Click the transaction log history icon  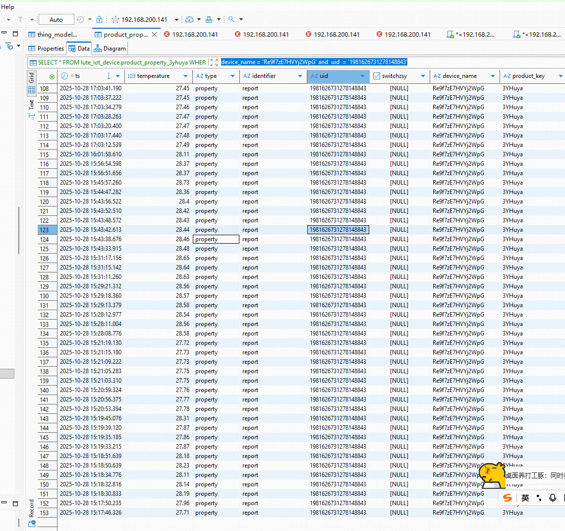click(x=80, y=20)
